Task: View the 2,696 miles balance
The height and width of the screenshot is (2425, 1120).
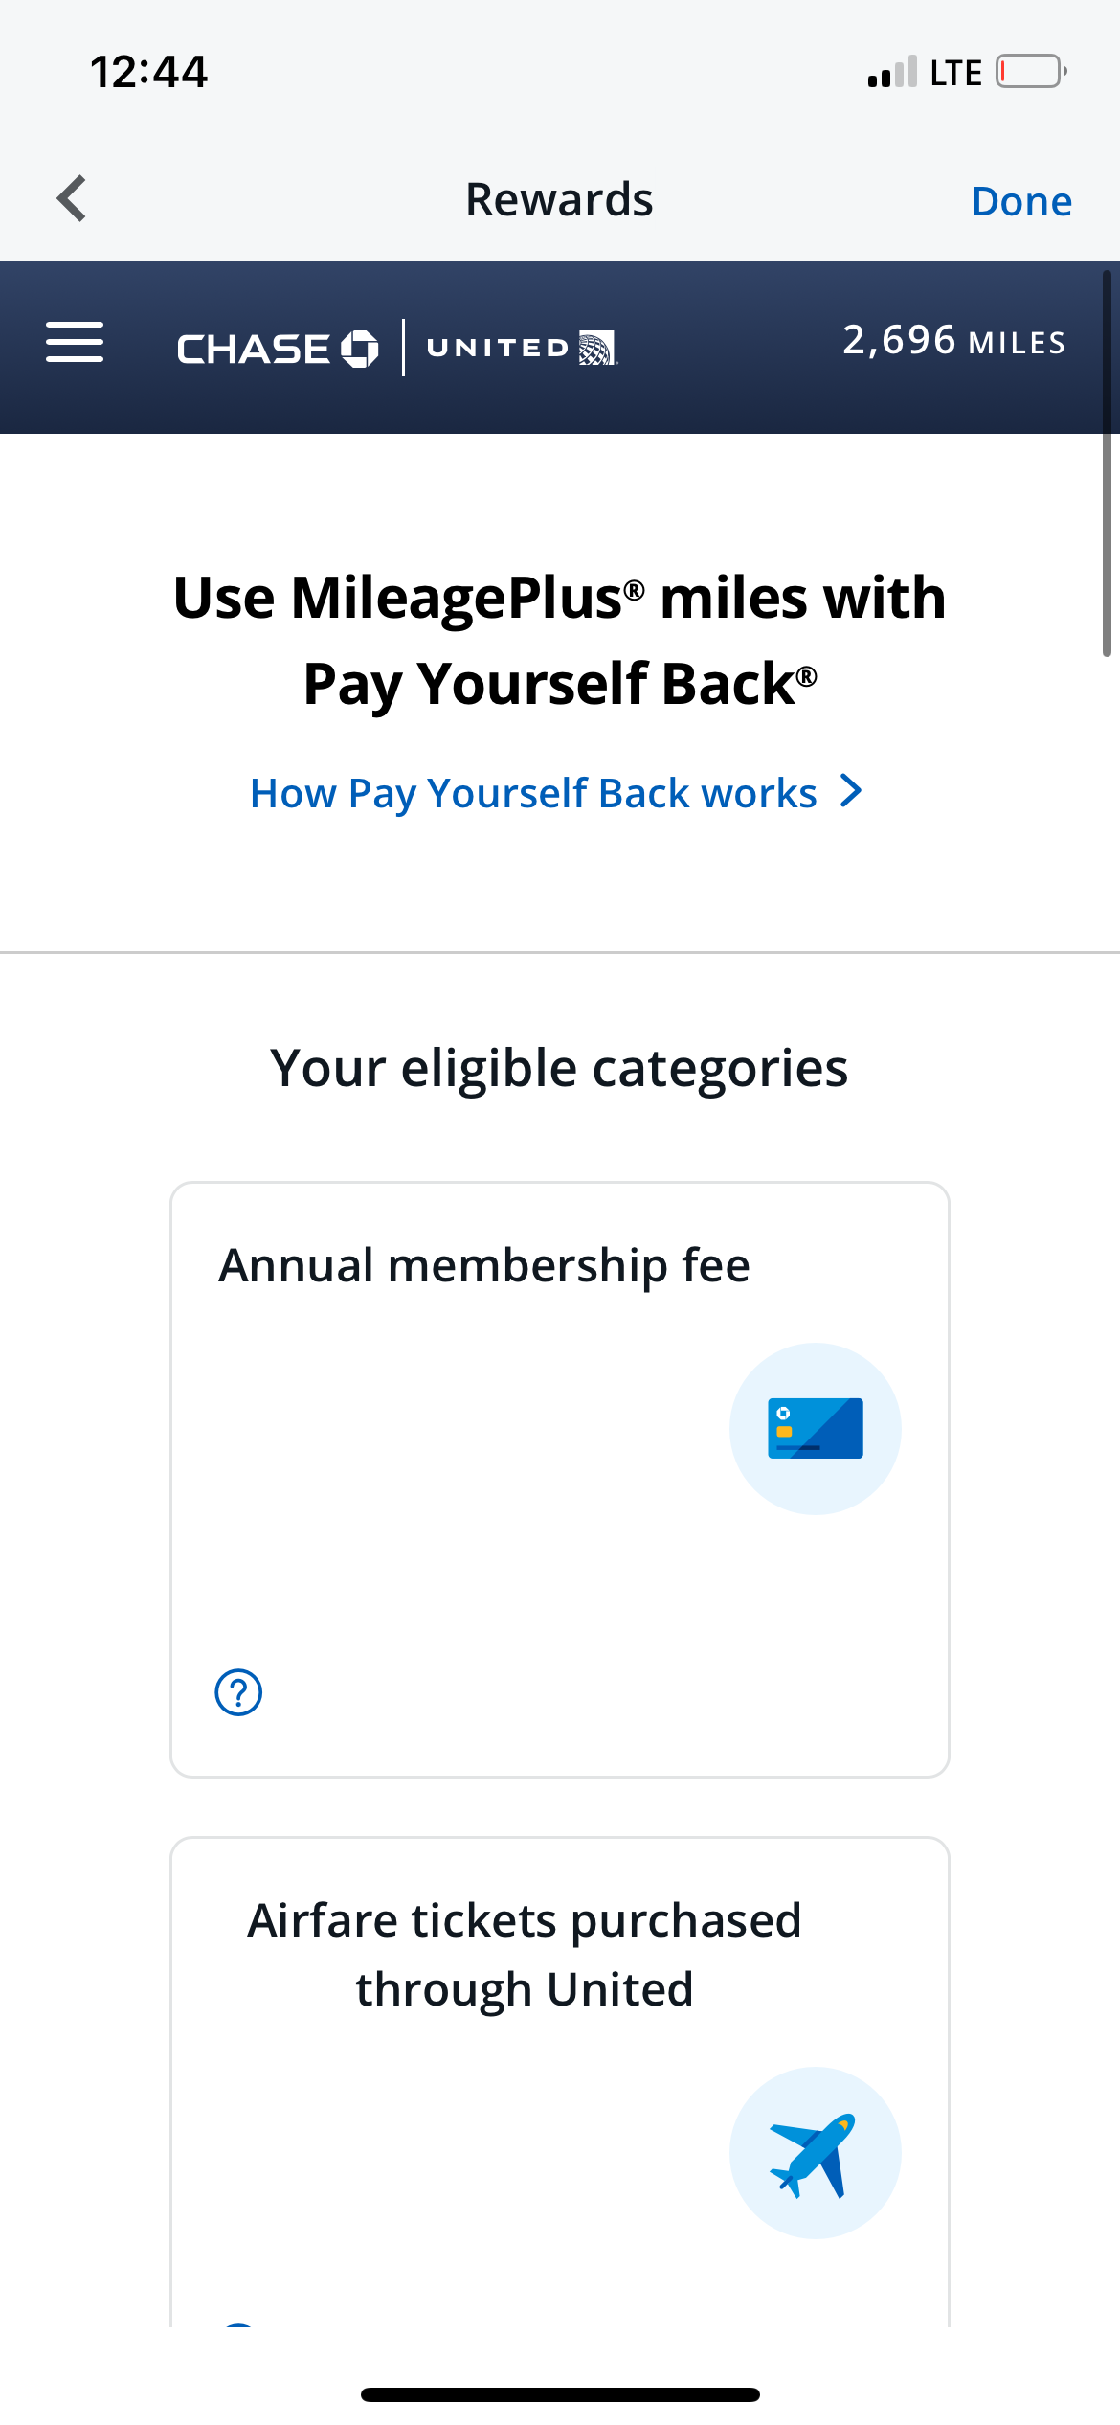Action: (x=953, y=341)
